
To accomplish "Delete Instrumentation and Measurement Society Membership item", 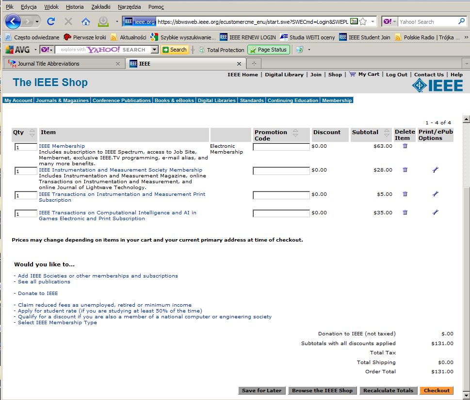I will coord(405,170).
